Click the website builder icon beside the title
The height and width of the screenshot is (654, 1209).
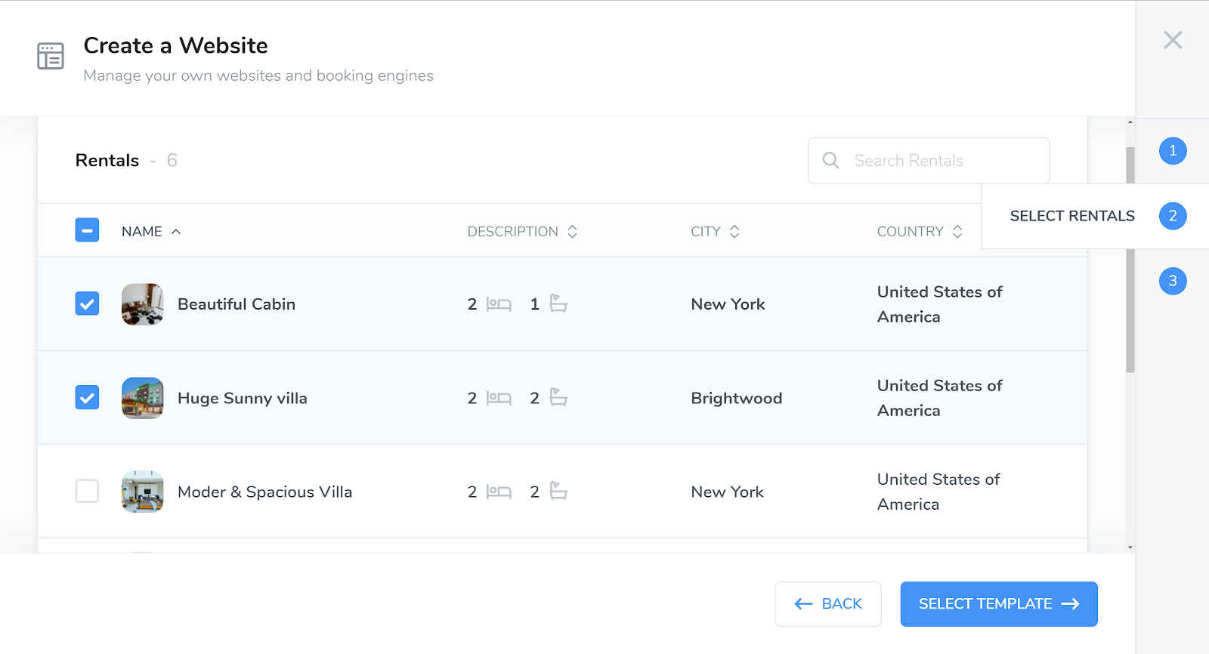point(51,56)
